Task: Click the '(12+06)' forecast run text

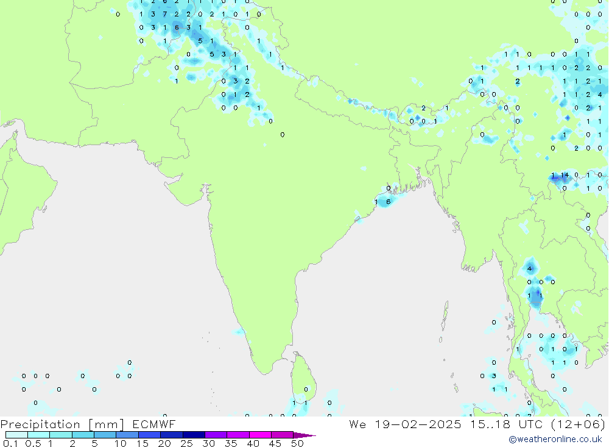Action: pos(578,424)
